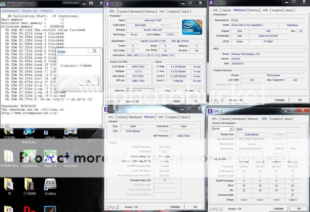Open the Crysis Benchmark desktop shortcut
The height and width of the screenshot is (212, 310).
tap(29, 133)
